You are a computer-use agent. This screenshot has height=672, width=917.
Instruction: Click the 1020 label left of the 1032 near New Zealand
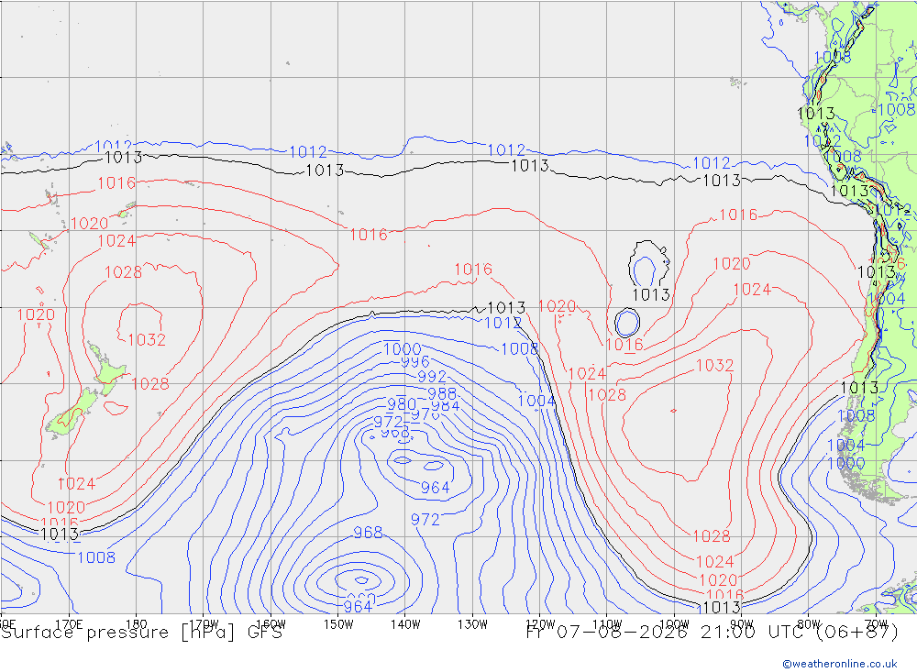pyautogui.click(x=36, y=314)
